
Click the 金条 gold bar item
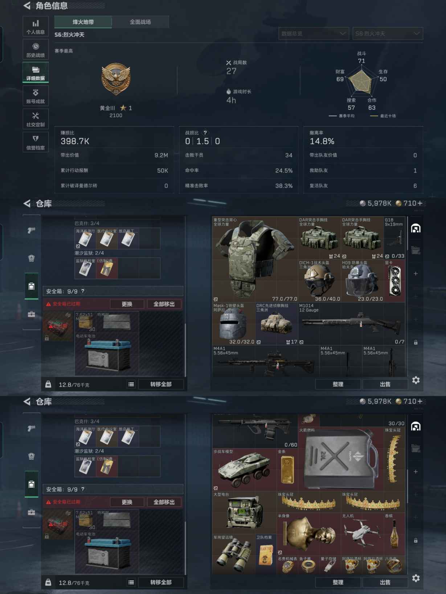pos(287,470)
